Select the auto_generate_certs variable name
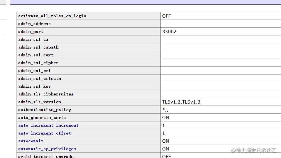Image resolution: width=281 pixels, height=158 pixels. click(x=42, y=118)
